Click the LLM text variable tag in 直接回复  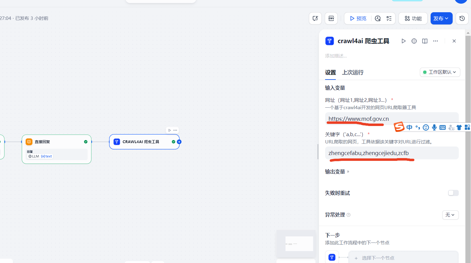coord(40,156)
